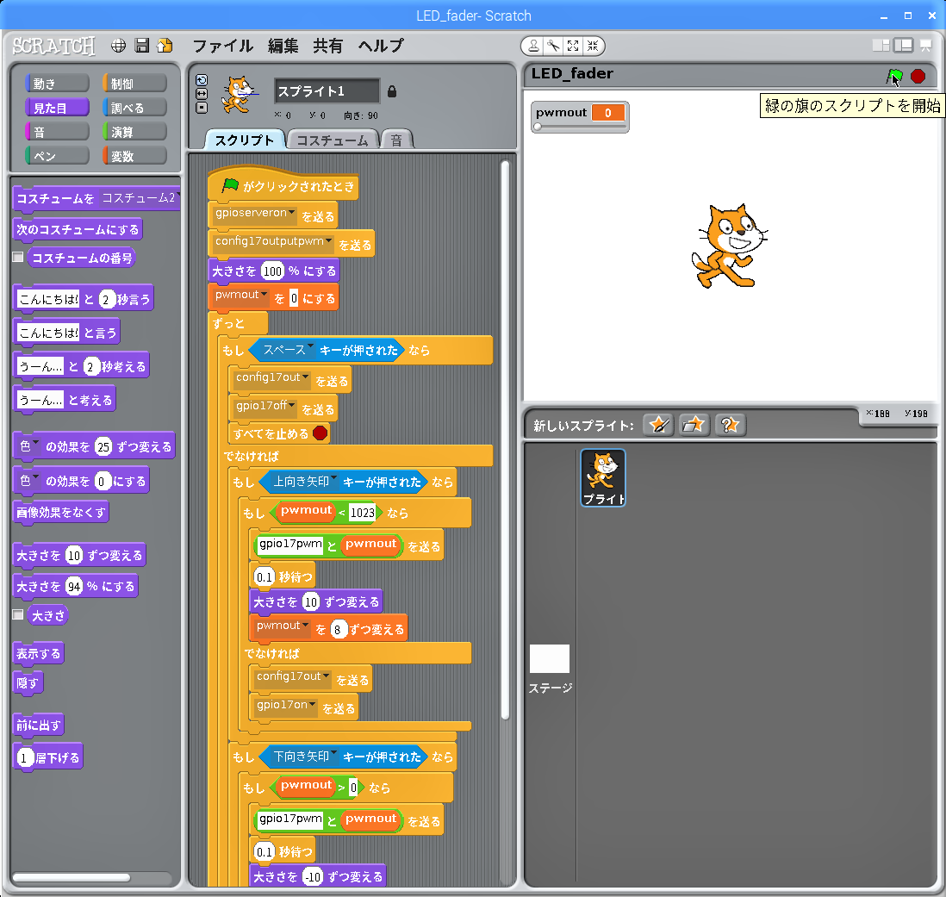946x897 pixels.
Task: Click the scripts area vertical scrollbar
Action: 505,440
